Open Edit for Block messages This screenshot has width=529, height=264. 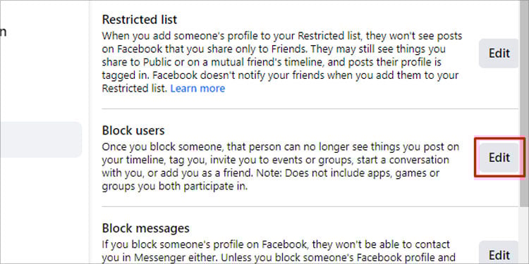499,253
